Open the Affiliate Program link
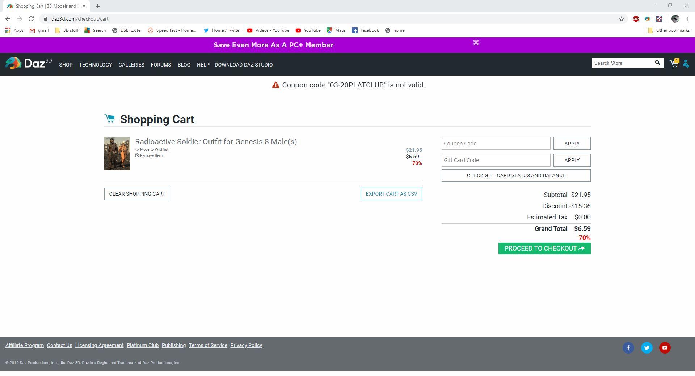The width and height of the screenshot is (695, 376). [25, 345]
